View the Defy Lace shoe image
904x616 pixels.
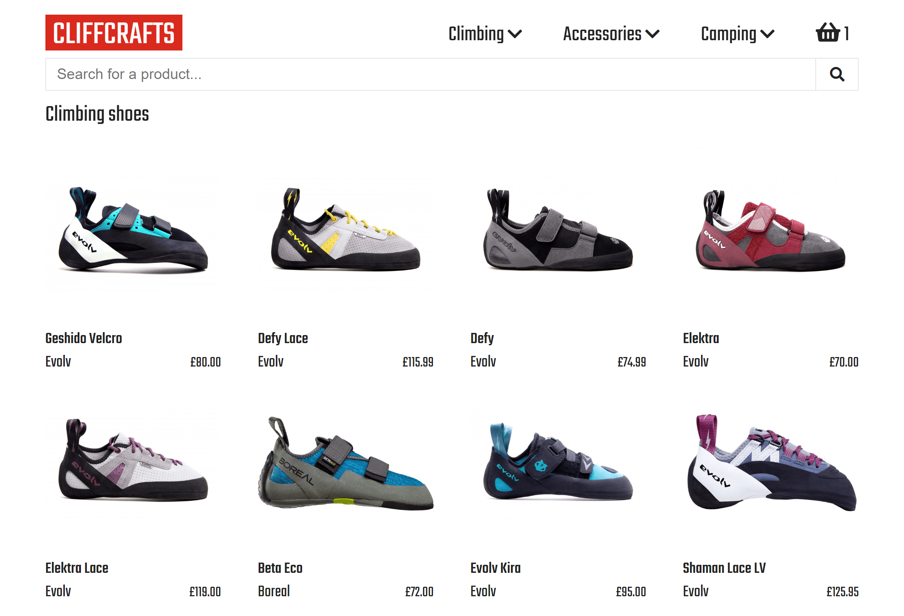tap(345, 230)
